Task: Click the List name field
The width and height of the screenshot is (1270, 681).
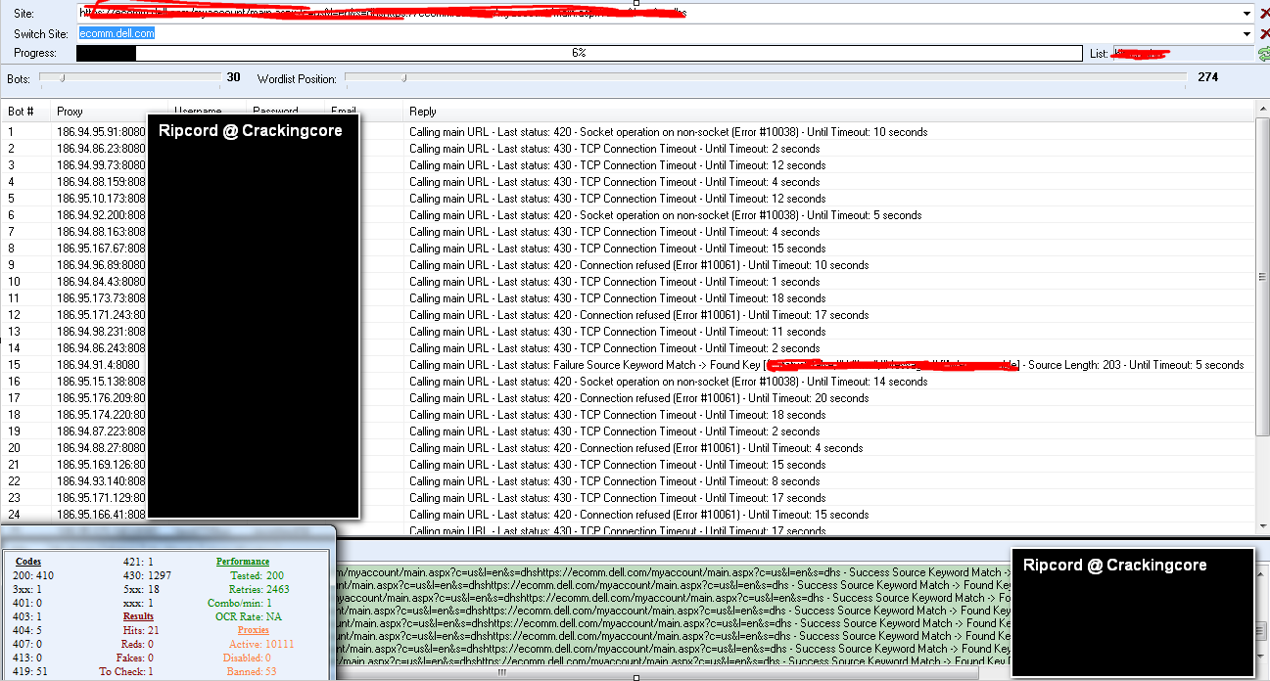Action: click(x=1182, y=53)
